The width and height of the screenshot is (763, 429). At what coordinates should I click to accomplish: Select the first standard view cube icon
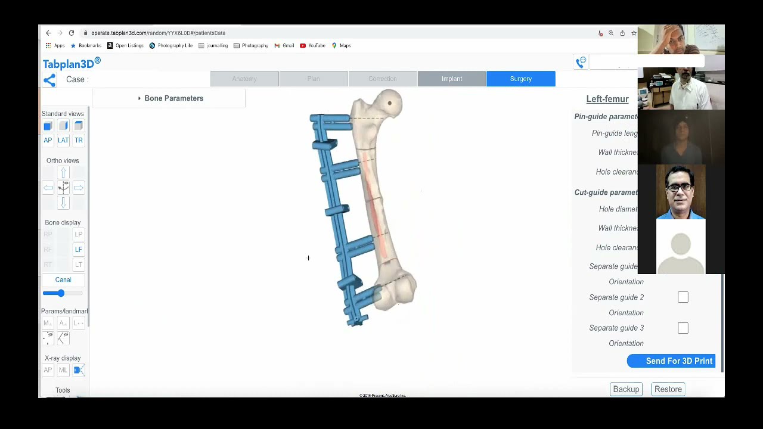tap(48, 126)
